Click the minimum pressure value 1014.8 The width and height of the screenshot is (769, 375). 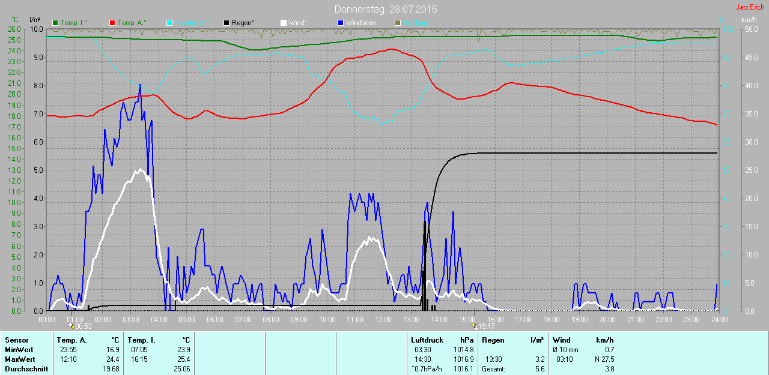coord(463,350)
